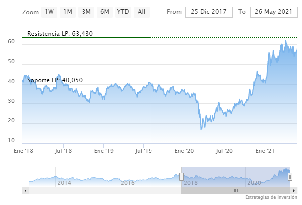Screen dimensions: 302x205
Task: Click the horizontal scrollbar thumb
Action: [236, 190]
